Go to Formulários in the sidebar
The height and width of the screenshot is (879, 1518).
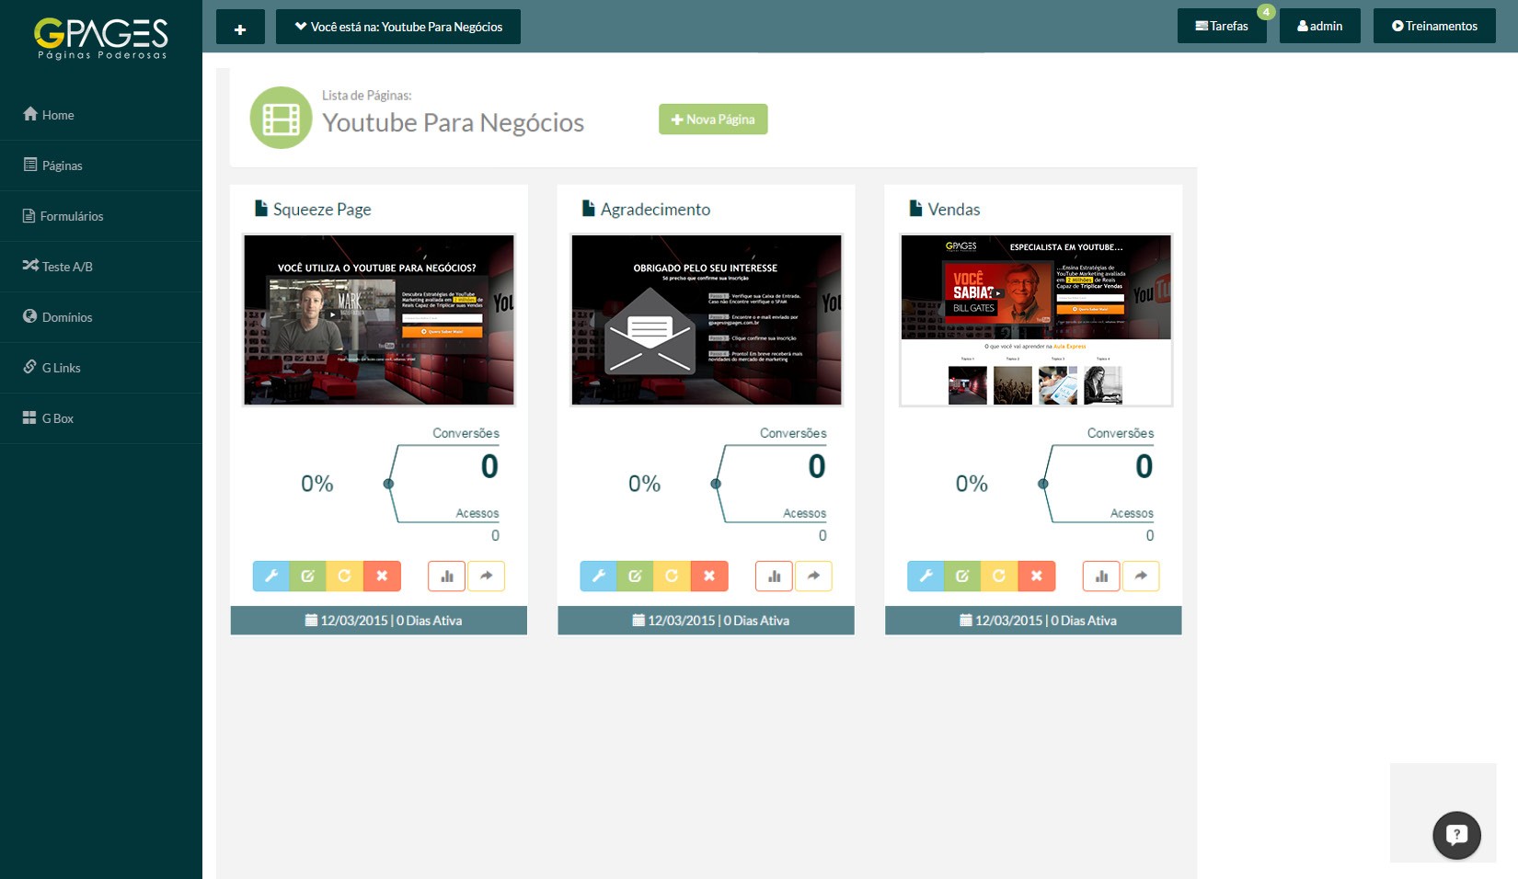[71, 216]
